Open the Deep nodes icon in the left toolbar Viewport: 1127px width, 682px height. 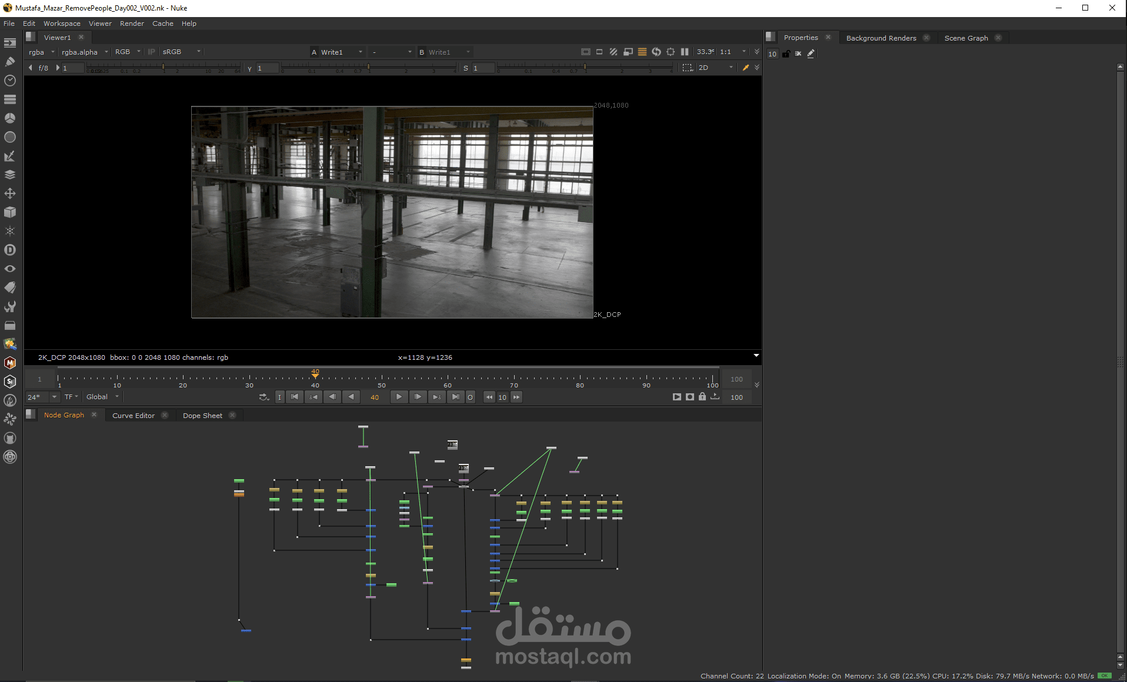coord(10,250)
